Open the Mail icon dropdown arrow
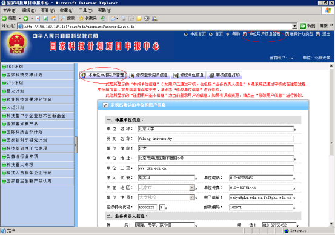Viewport: 335px width, 235px height. click(118, 18)
